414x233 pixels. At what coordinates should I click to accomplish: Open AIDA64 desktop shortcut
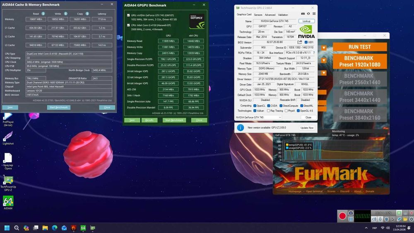pos(8,203)
